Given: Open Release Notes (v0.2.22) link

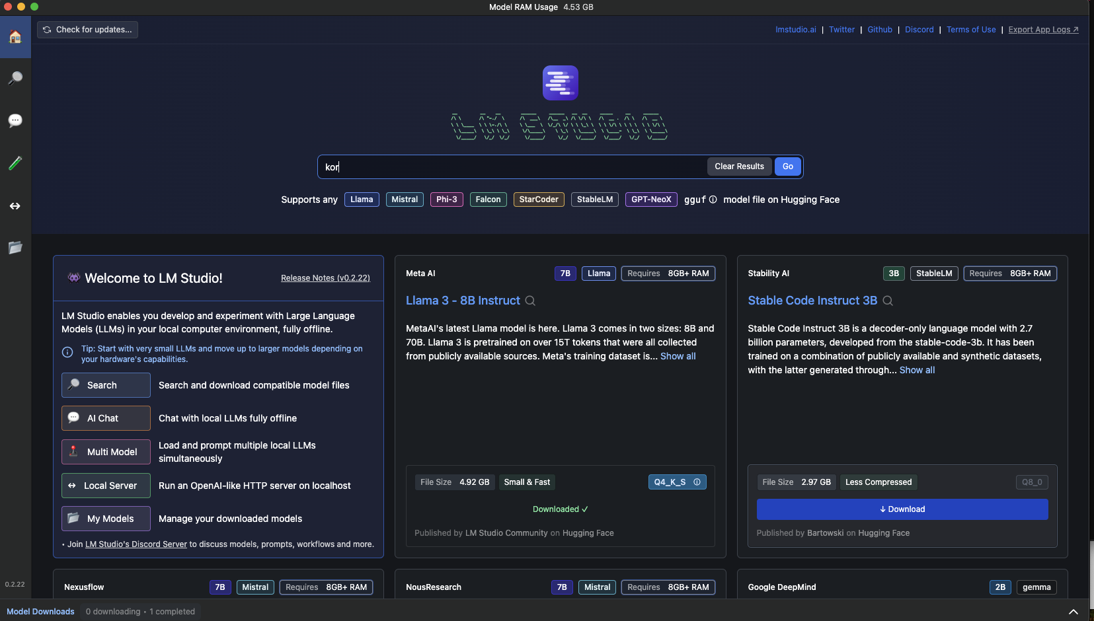Looking at the screenshot, I should [x=325, y=278].
